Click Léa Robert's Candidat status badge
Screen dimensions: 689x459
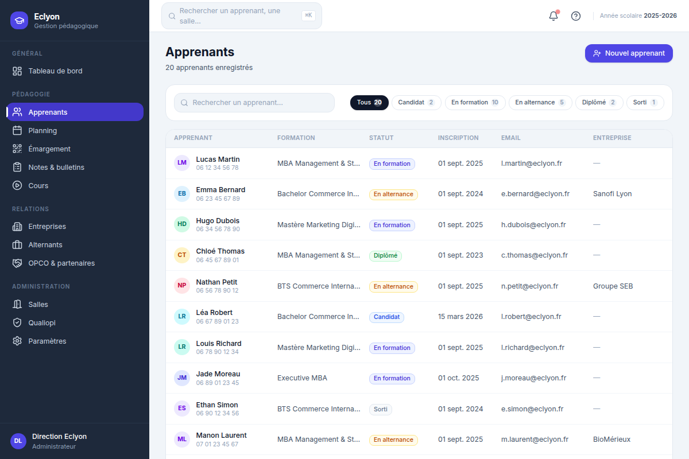[386, 317]
